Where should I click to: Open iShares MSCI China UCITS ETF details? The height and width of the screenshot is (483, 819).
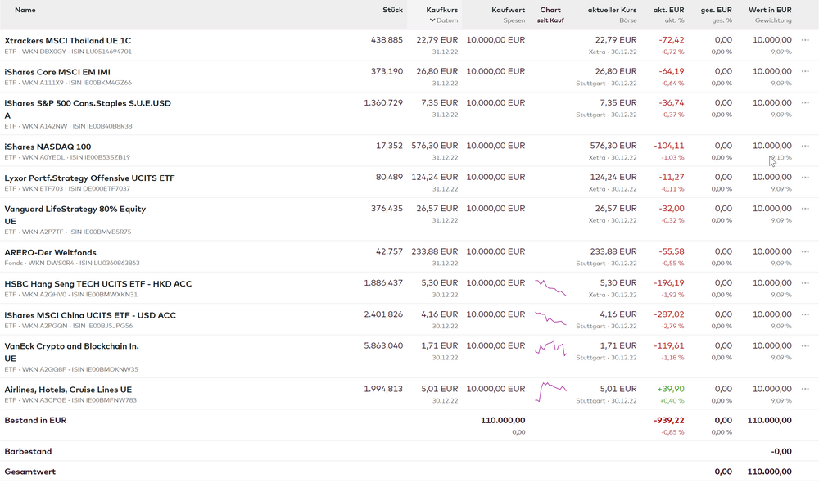point(90,315)
